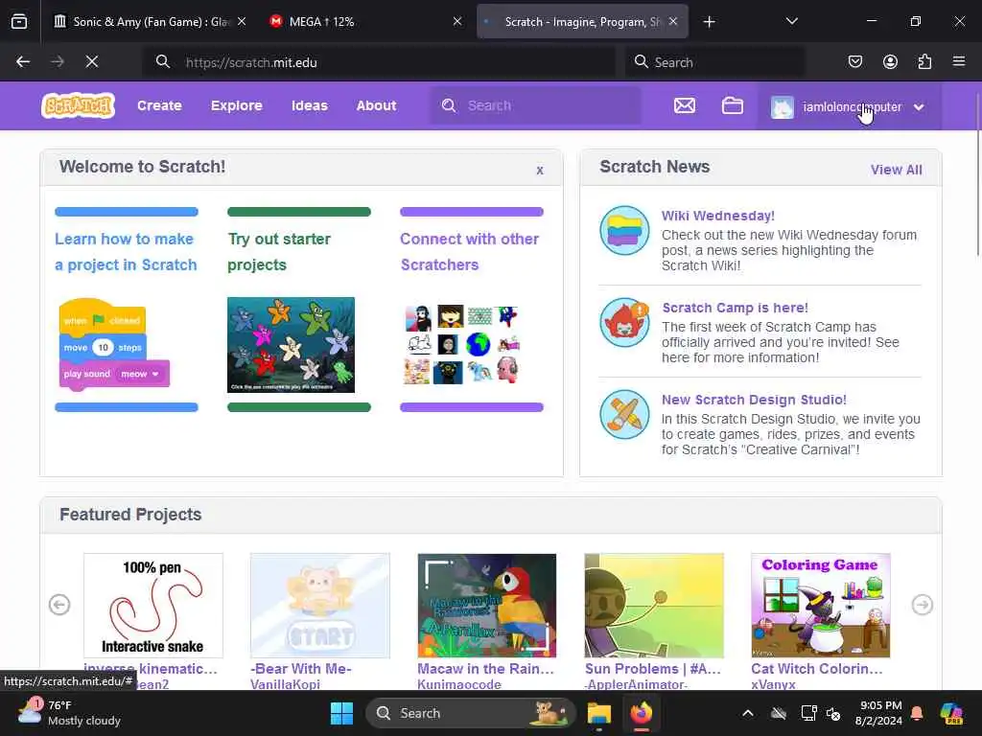Open the Scratch messages envelope icon
Viewport: 982px width, 736px height.
pos(685,105)
